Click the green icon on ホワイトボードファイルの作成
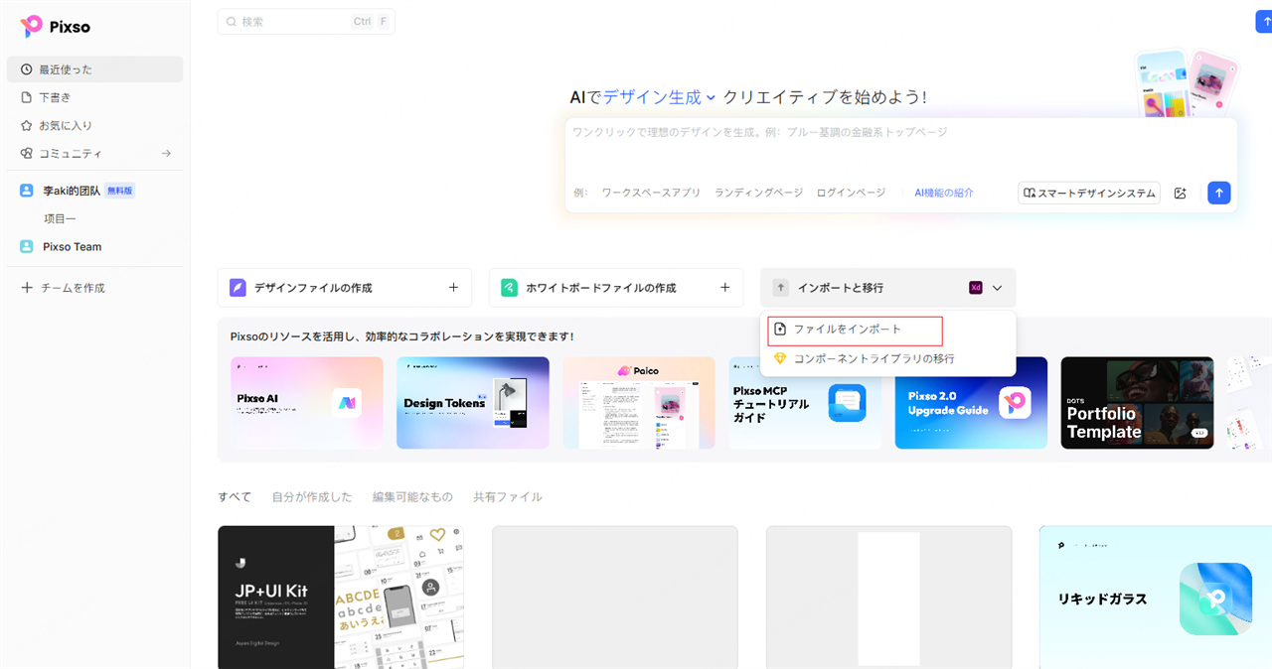Screen dimensions: 1272x669 pos(509,288)
